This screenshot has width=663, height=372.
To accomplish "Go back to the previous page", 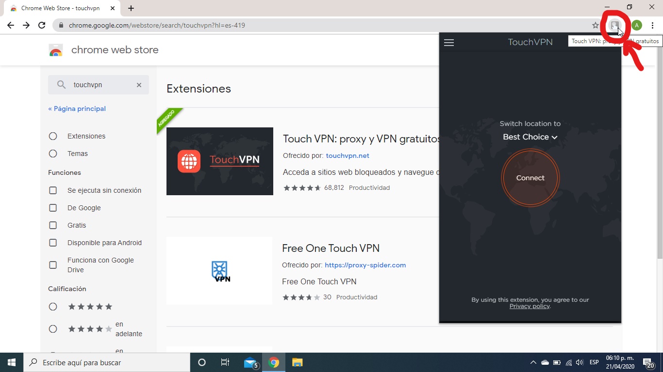I will click(x=11, y=25).
